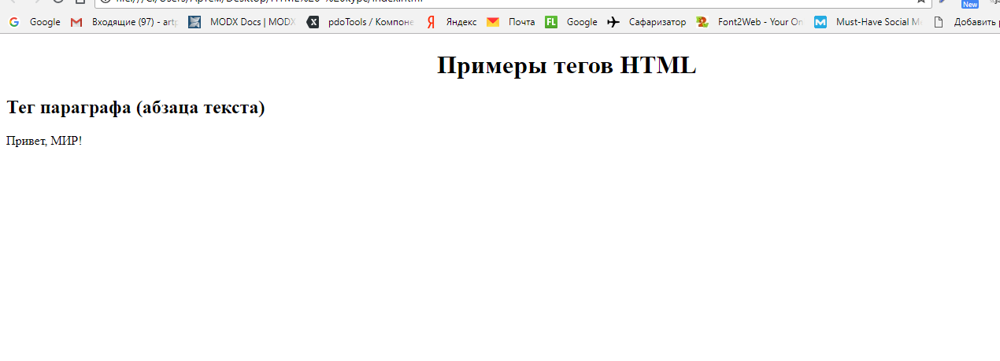This screenshot has height=361, width=1000.
Task: Open the Font2Web bookmark
Action: pyautogui.click(x=751, y=22)
